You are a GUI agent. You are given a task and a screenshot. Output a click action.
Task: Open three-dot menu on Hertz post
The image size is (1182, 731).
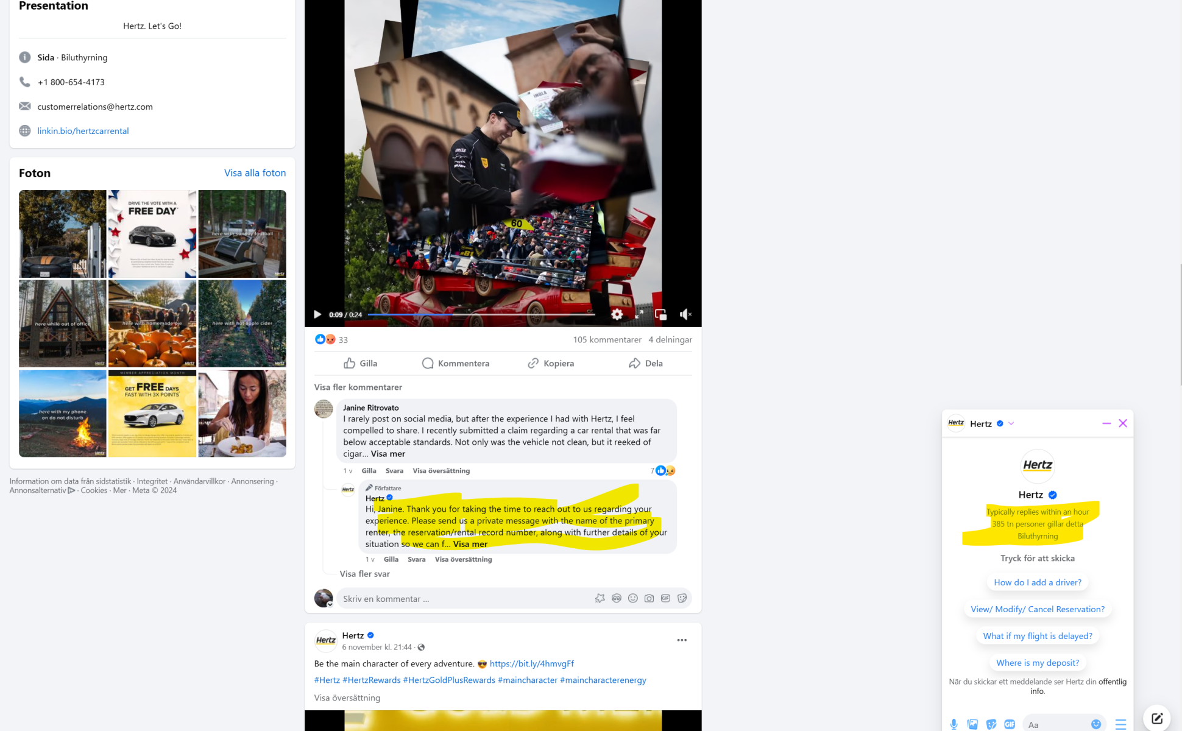click(x=682, y=640)
